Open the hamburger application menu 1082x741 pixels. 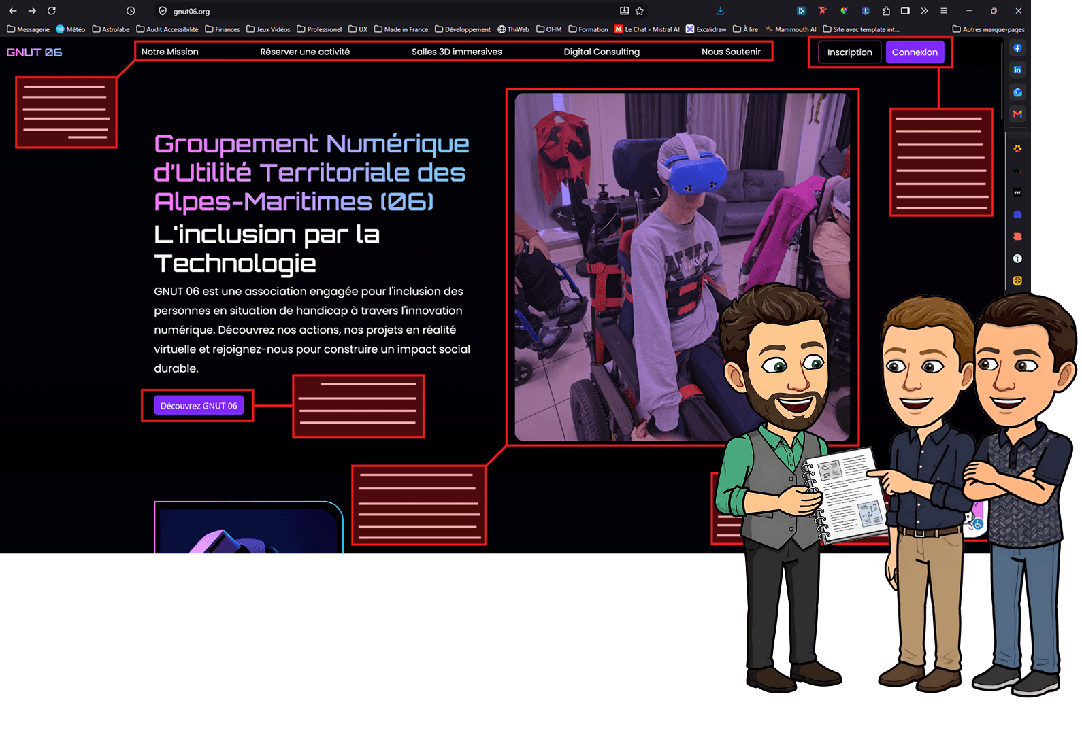(944, 11)
